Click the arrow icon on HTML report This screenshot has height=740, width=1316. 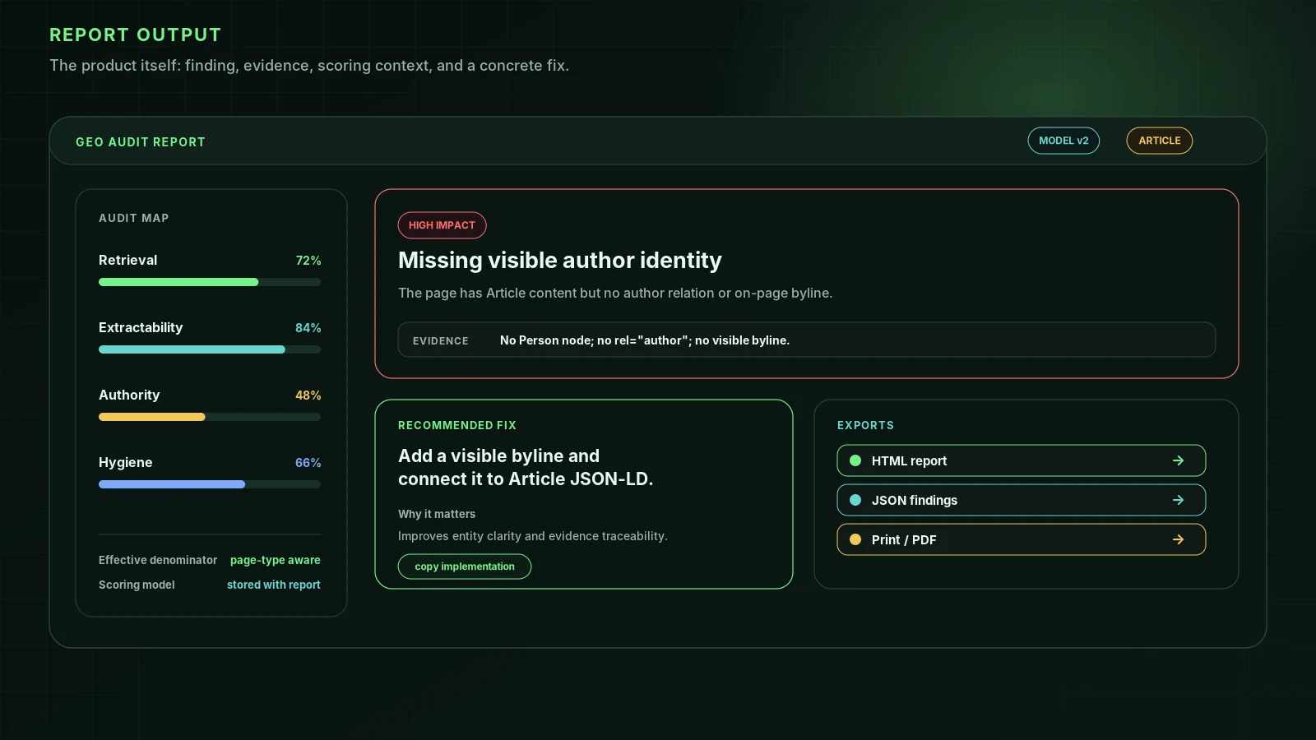(1178, 460)
